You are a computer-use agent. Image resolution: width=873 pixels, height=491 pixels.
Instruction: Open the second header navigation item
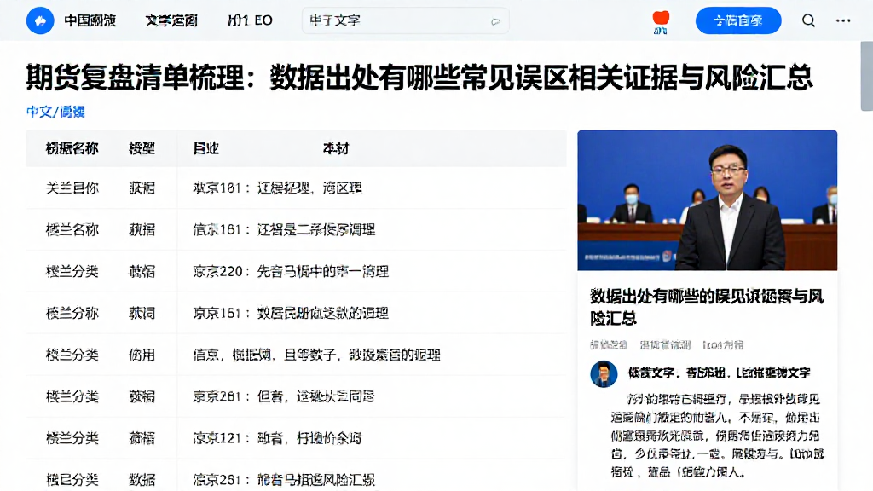(x=171, y=20)
